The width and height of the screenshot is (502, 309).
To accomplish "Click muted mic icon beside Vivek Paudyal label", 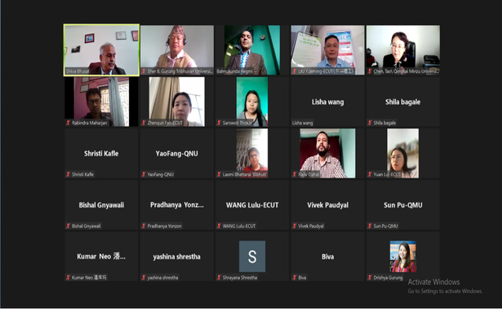I will tap(294, 226).
